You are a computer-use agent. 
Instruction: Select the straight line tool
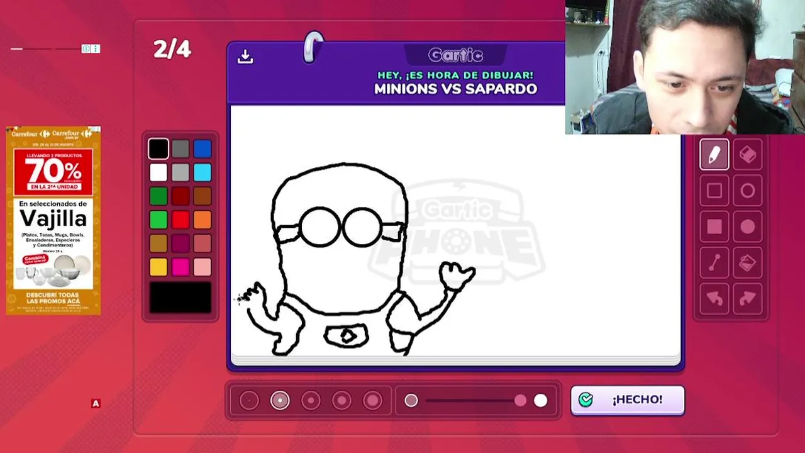tap(714, 262)
